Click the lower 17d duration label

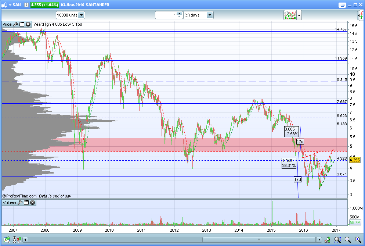(x=297, y=179)
